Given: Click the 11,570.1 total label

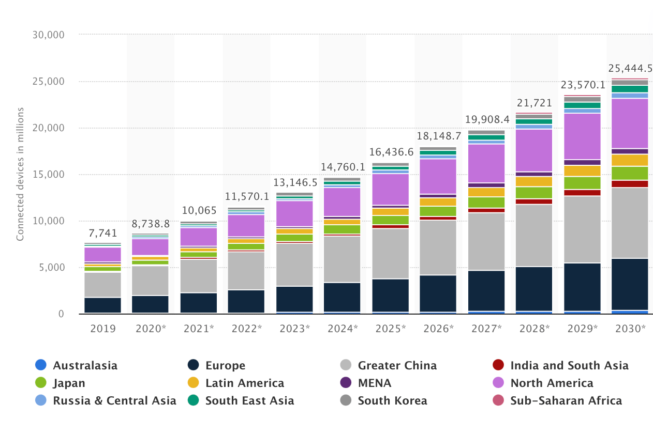Looking at the screenshot, I should [247, 197].
